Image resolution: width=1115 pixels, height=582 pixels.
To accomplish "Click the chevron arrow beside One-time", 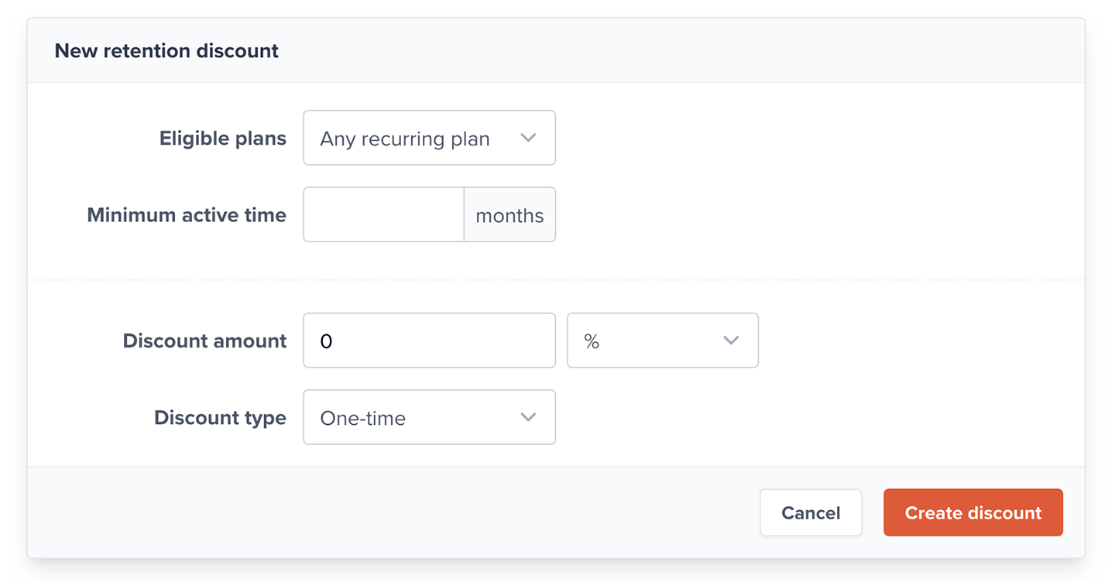I will [528, 418].
